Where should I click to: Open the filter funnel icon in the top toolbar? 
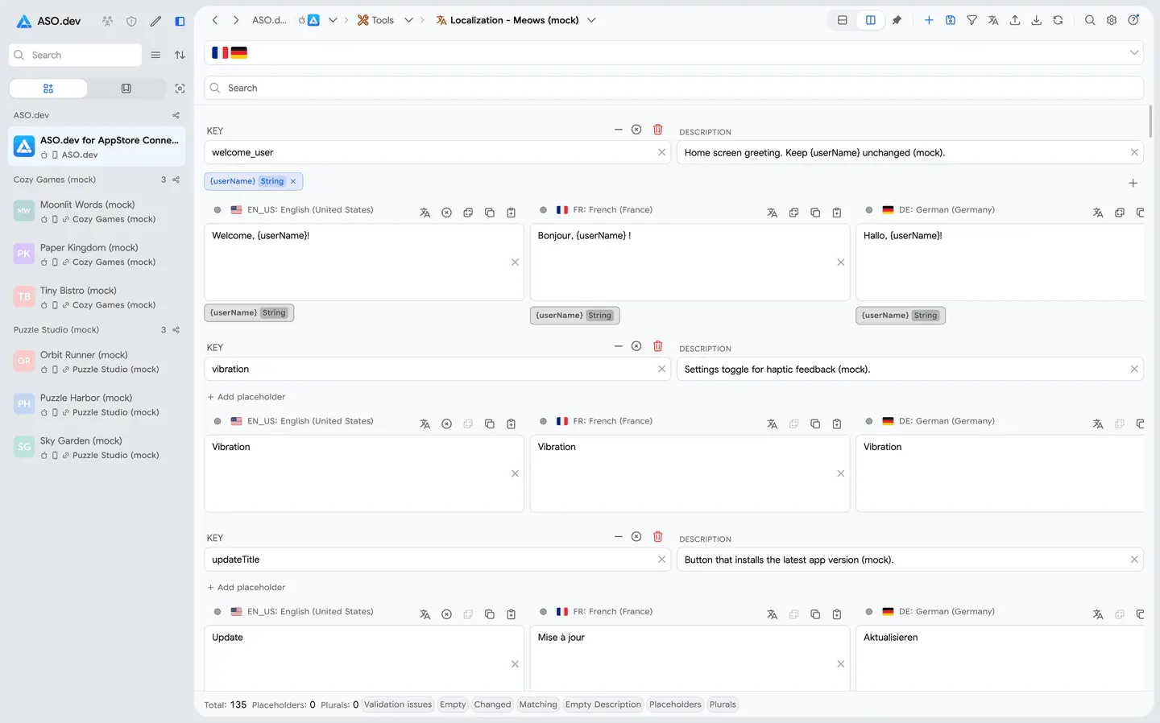972,20
